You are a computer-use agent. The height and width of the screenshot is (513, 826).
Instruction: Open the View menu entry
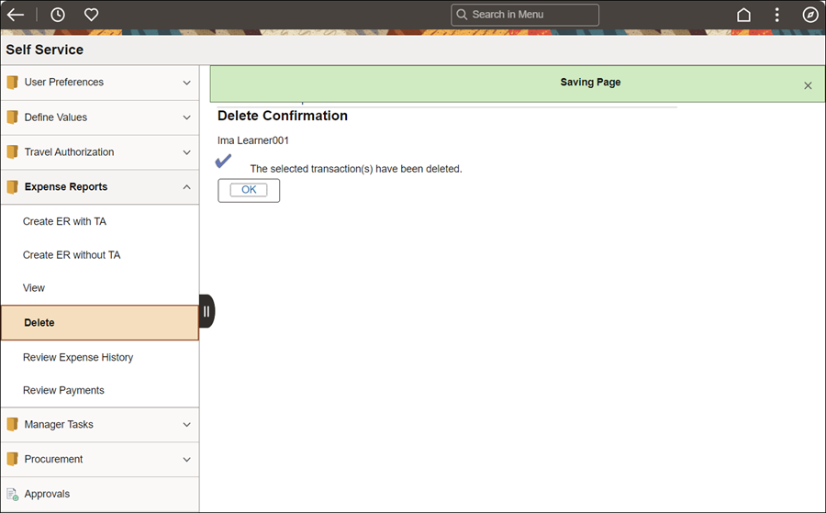click(x=99, y=287)
